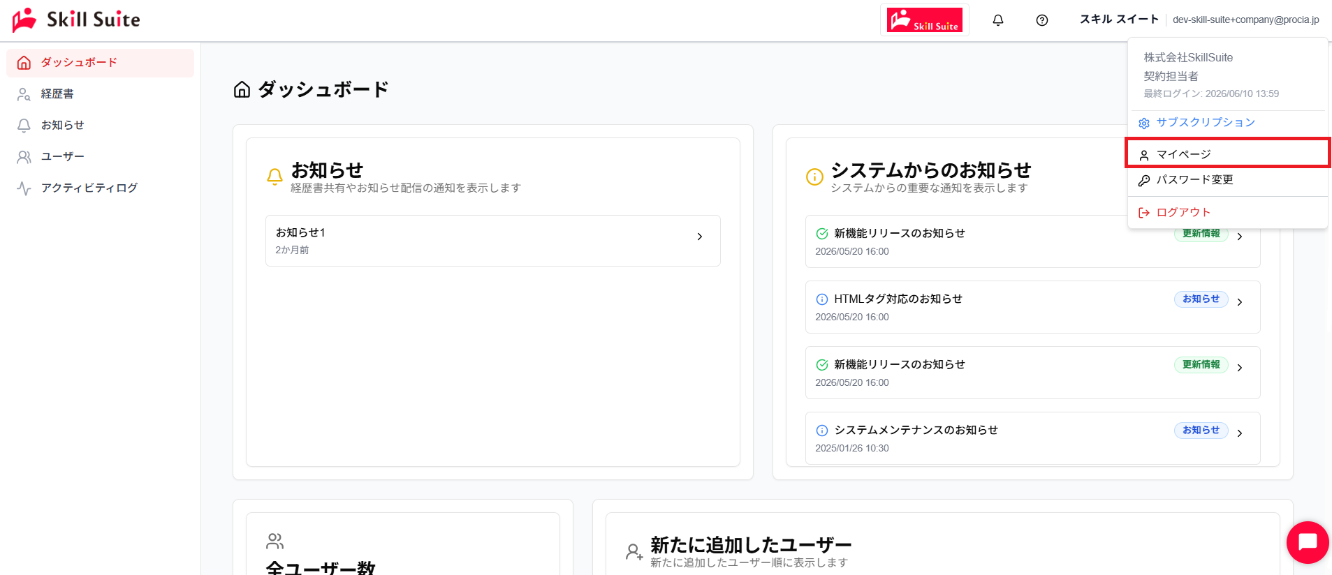This screenshot has height=575, width=1332.
Task: Click お知らせ badge on システムメンテナンス notice
Action: click(x=1201, y=430)
